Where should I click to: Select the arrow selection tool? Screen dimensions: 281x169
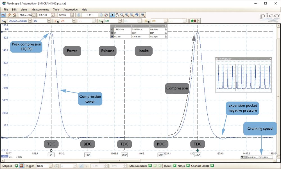click(112, 15)
